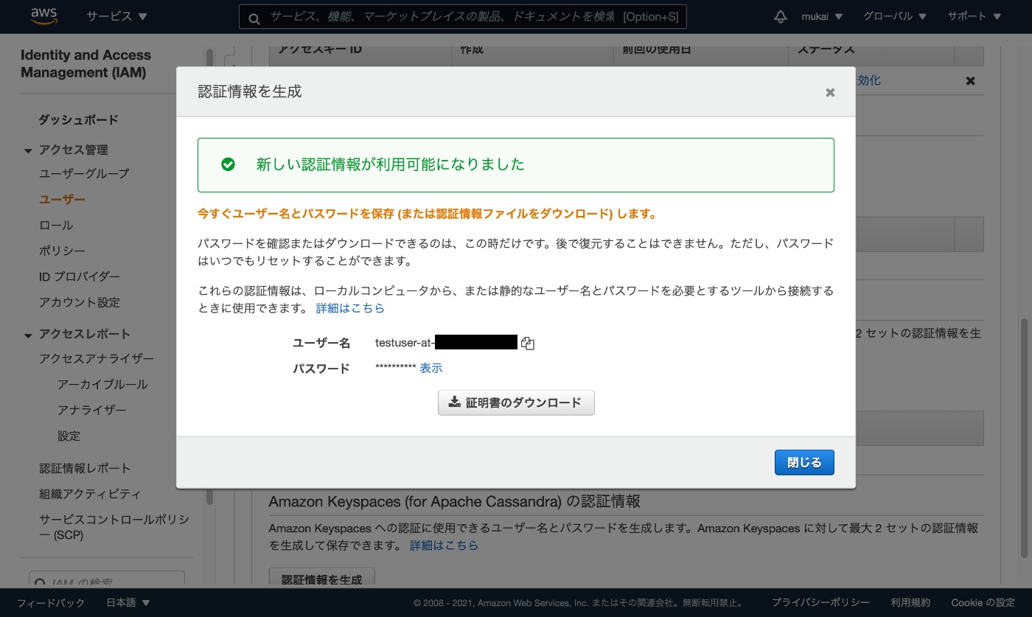This screenshot has width=1032, height=617.
Task: Click the search magnifier icon
Action: point(254,18)
